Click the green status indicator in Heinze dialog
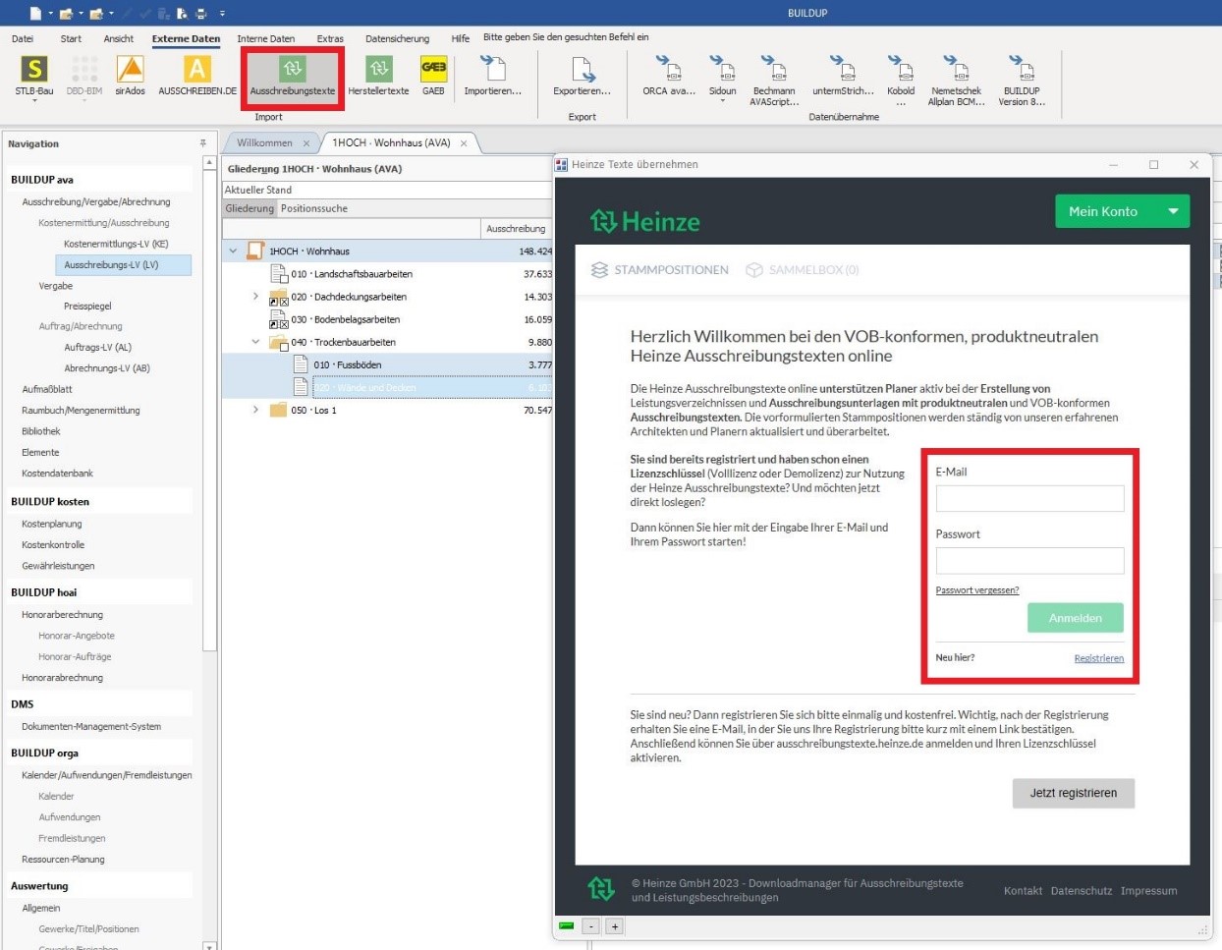This screenshot has width=1222, height=950. point(566,925)
